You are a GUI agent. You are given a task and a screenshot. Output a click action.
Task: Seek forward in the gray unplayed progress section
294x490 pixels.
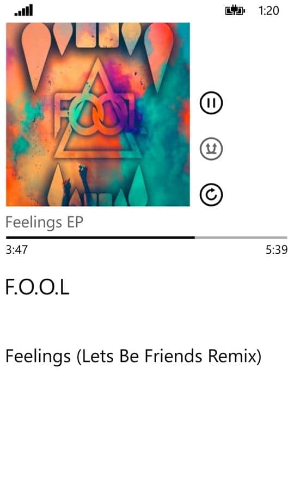point(241,238)
